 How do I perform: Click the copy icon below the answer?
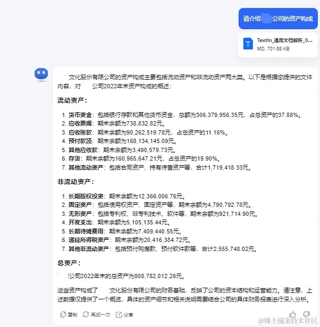pos(63,314)
